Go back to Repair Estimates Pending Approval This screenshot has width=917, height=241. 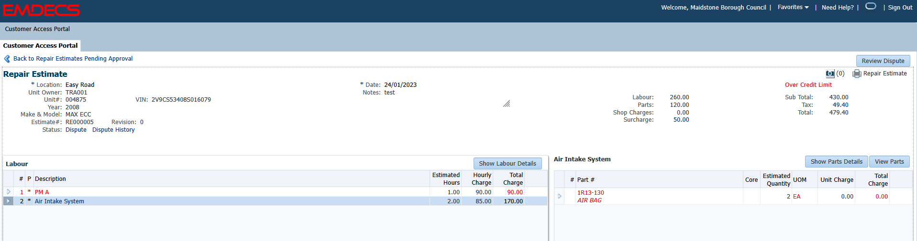click(73, 59)
